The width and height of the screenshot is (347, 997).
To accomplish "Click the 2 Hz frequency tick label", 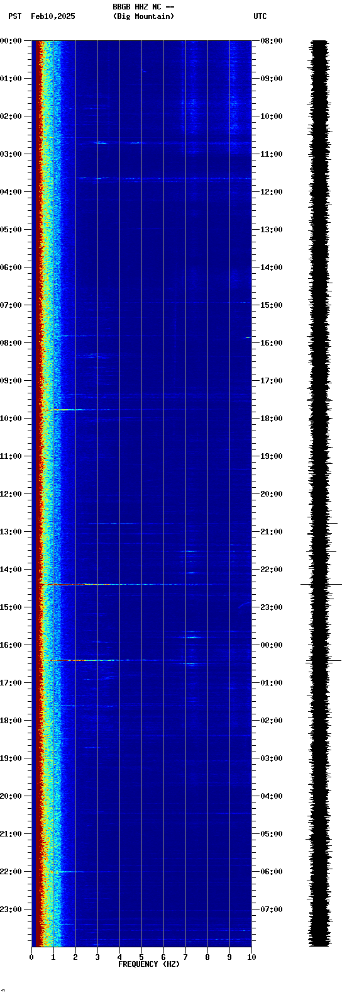I will click(x=75, y=957).
